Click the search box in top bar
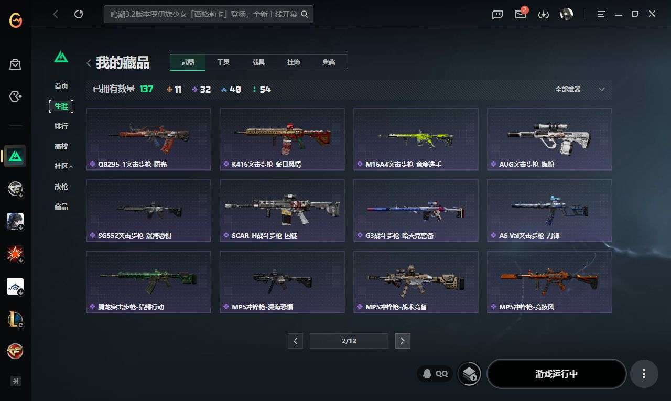 209,14
